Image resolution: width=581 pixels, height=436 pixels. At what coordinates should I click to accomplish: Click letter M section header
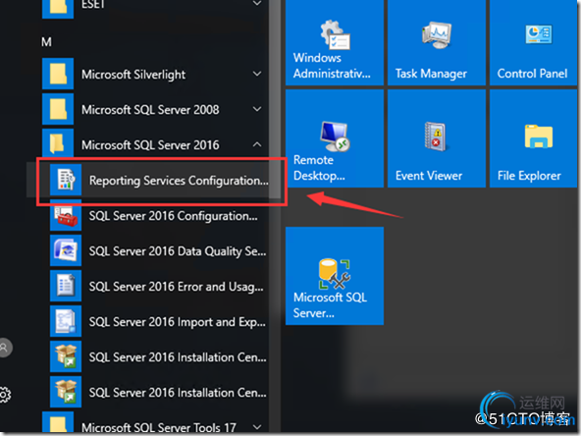pyautogui.click(x=46, y=42)
